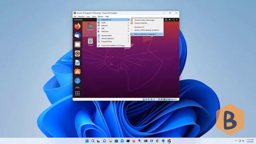Screen dimensions: 256x144
Task: Select the Trash desktop icon
Action: tap(90, 42)
